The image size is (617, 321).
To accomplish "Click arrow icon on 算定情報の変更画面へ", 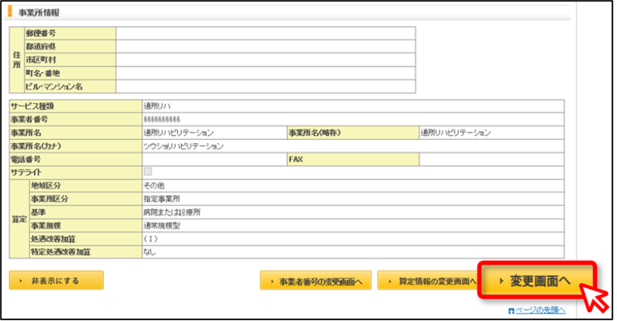I will point(390,281).
